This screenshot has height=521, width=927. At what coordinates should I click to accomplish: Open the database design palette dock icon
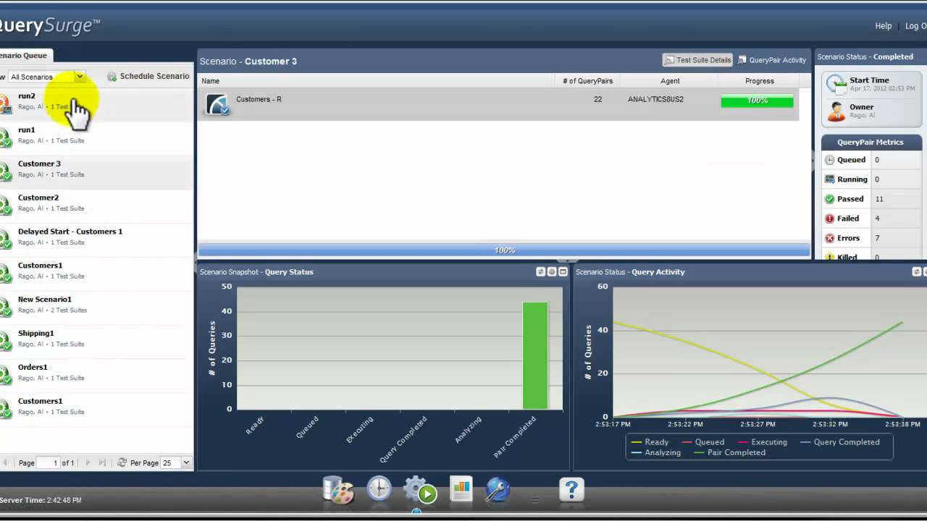[x=338, y=490]
